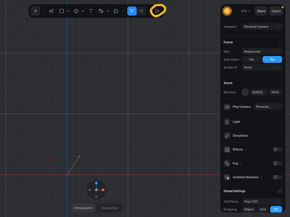Image resolution: width=290 pixels, height=217 pixels.
Task: Expand the Light settings chevron
Action: point(280,122)
